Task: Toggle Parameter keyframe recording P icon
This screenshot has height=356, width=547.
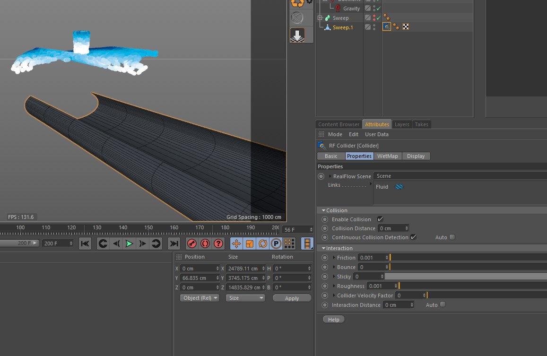Action: pyautogui.click(x=276, y=243)
